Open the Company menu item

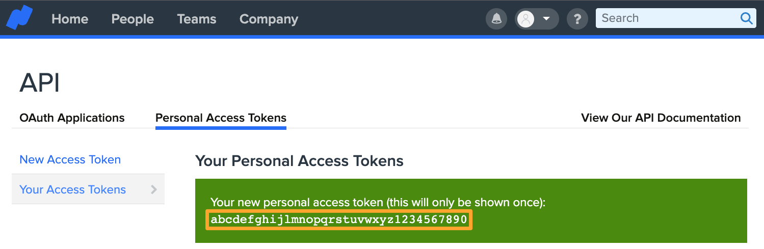coord(269,19)
